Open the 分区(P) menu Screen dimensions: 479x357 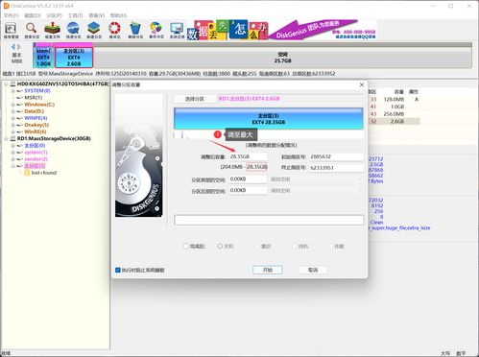pos(54,15)
